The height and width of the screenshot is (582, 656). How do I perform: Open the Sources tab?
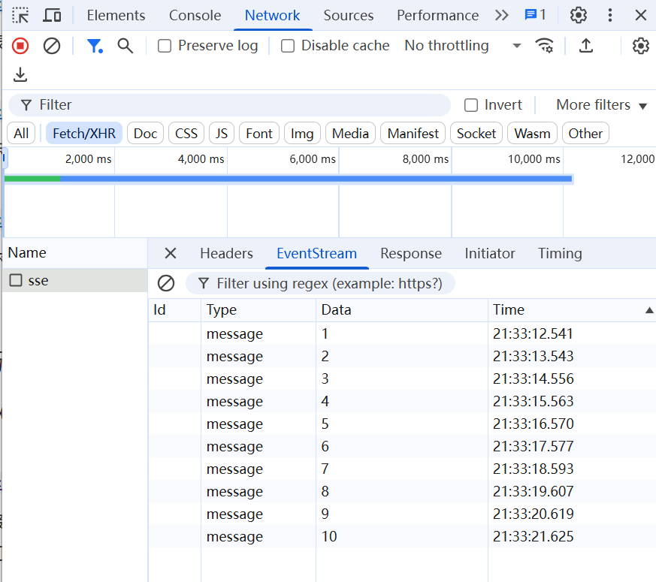pyautogui.click(x=349, y=16)
